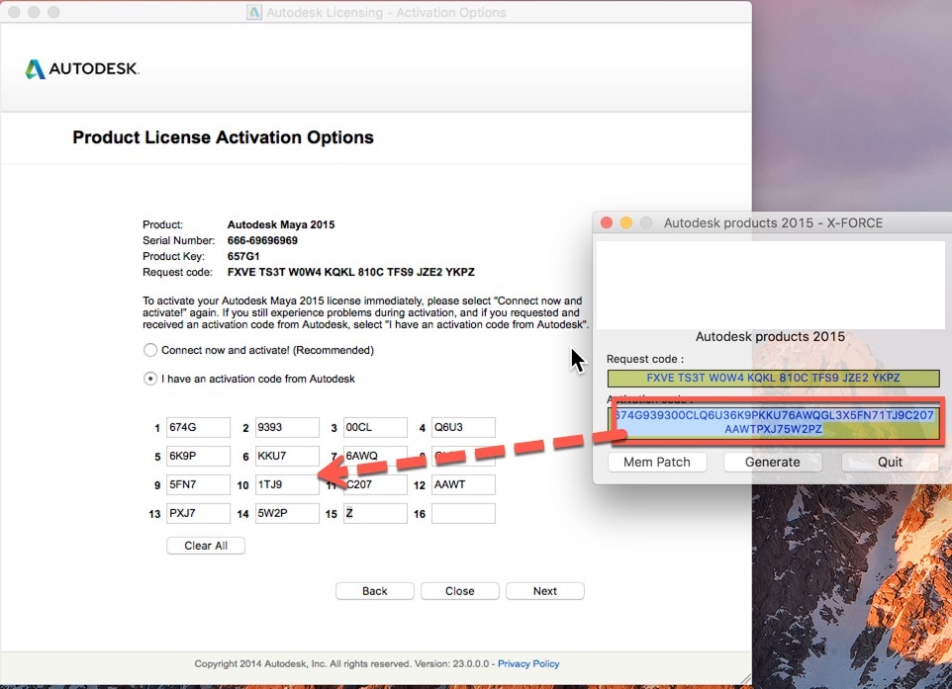Click the product key "657G1"

pyautogui.click(x=243, y=256)
